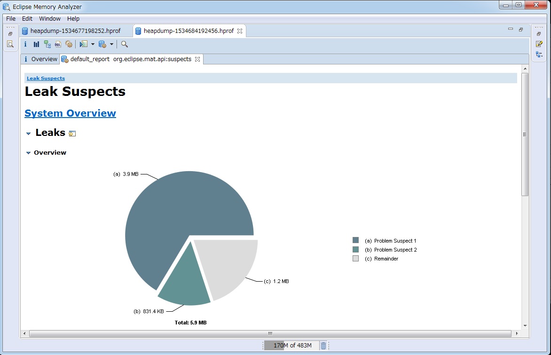Open the Histogram toolbar icon
The height and width of the screenshot is (355, 551).
click(36, 44)
